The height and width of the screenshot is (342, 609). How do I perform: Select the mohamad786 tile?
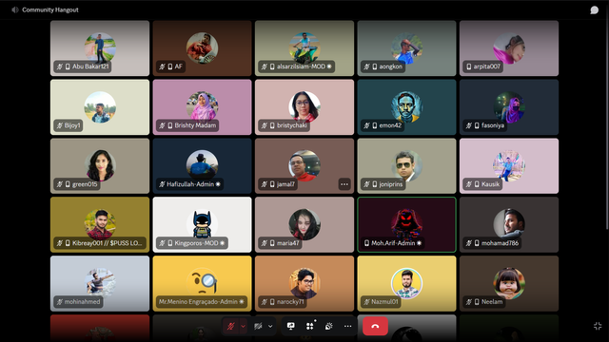509,224
